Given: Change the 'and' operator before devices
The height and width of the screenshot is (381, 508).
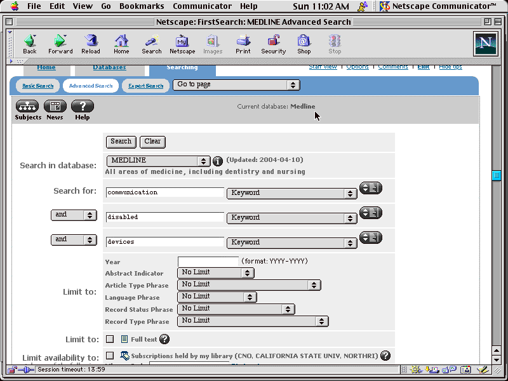Looking at the screenshot, I should coord(74,240).
